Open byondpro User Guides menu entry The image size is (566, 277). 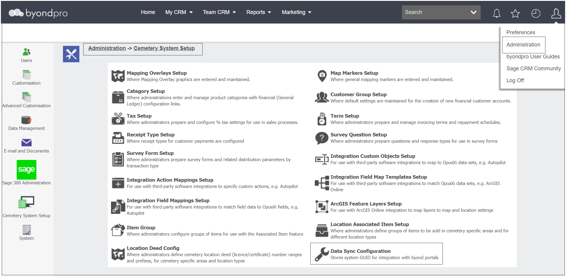tap(533, 57)
